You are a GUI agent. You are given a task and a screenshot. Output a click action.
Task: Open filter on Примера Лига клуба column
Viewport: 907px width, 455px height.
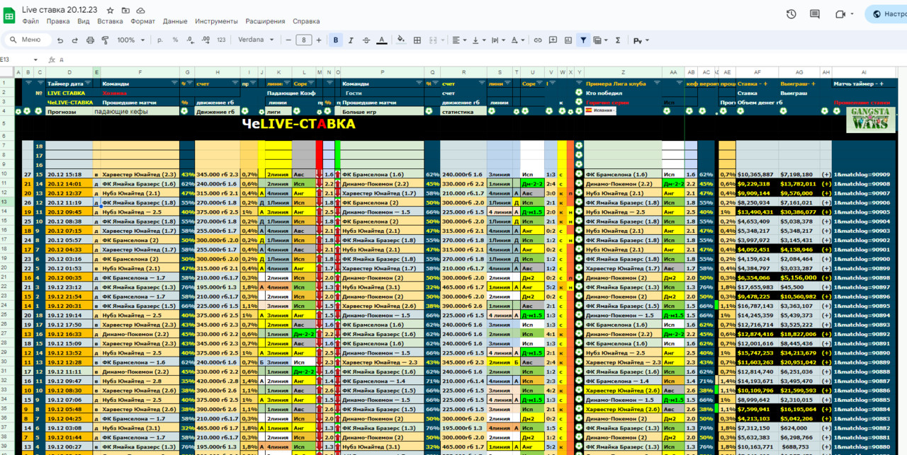pos(656,83)
